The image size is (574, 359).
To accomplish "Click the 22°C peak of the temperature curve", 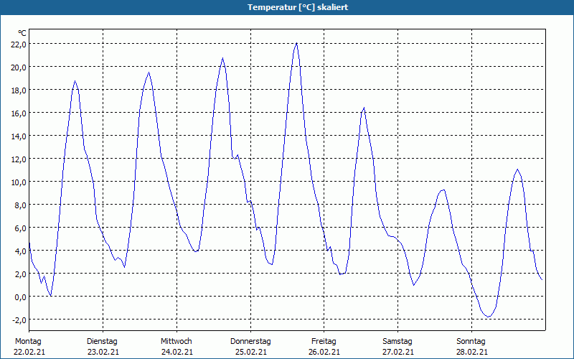I will pos(296,44).
